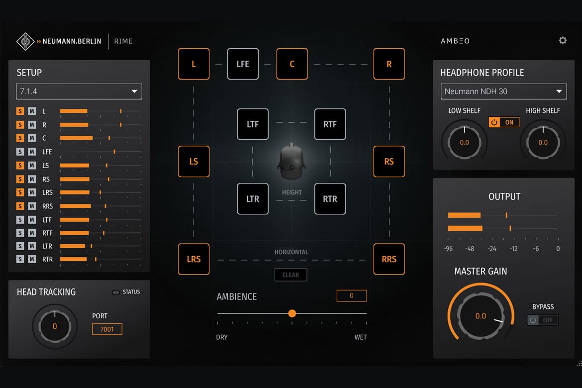Click the AMBEO label
582x388 pixels.
(x=455, y=41)
